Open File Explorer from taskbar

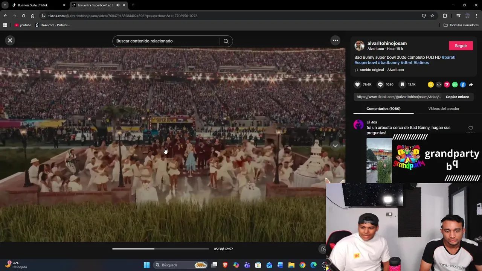[291, 265]
